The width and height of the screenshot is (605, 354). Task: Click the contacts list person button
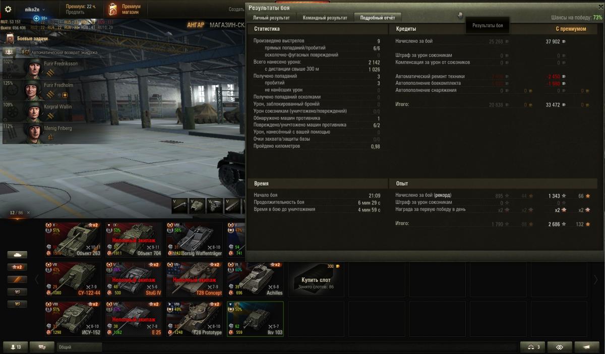click(x=15, y=347)
